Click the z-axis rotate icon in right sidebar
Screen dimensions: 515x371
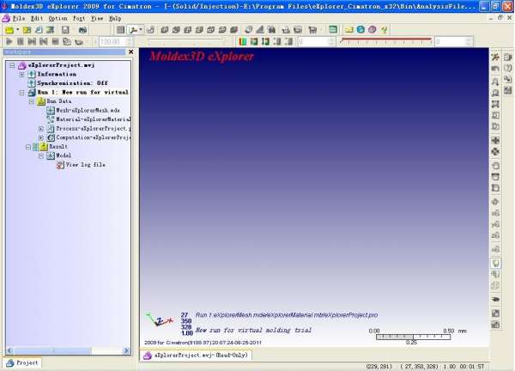(495, 235)
